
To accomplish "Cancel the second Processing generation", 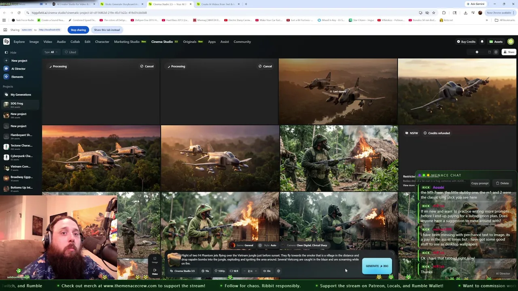I will [x=265, y=66].
